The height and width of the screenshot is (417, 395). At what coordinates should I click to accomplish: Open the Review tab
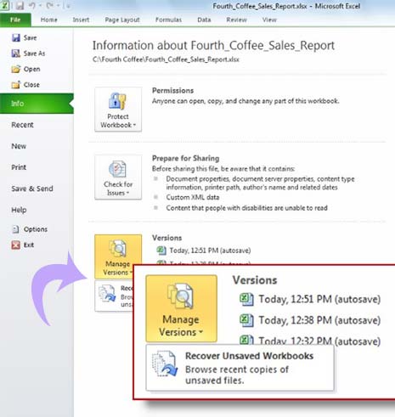pos(236,20)
